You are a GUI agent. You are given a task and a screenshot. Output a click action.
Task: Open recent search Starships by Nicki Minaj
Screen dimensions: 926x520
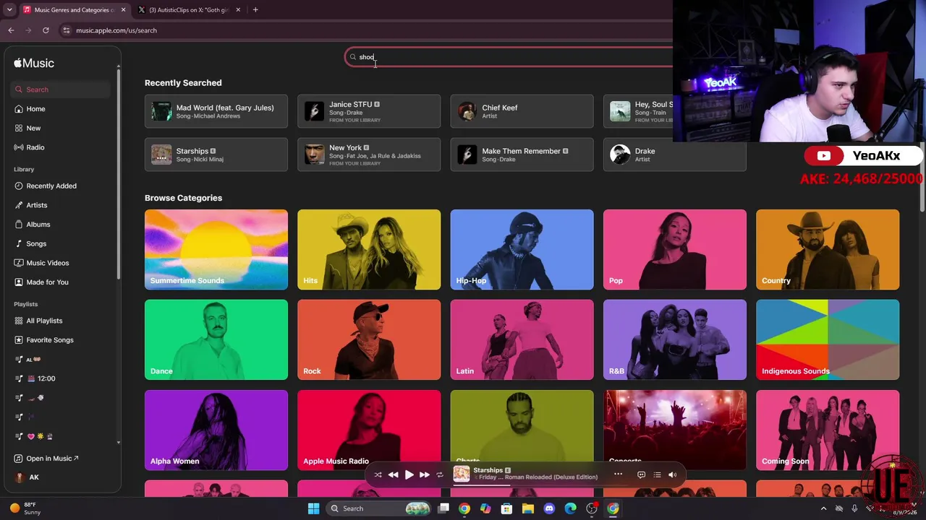216,155
